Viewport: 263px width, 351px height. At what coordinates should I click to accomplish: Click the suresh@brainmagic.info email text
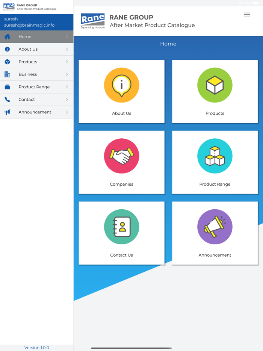point(29,25)
